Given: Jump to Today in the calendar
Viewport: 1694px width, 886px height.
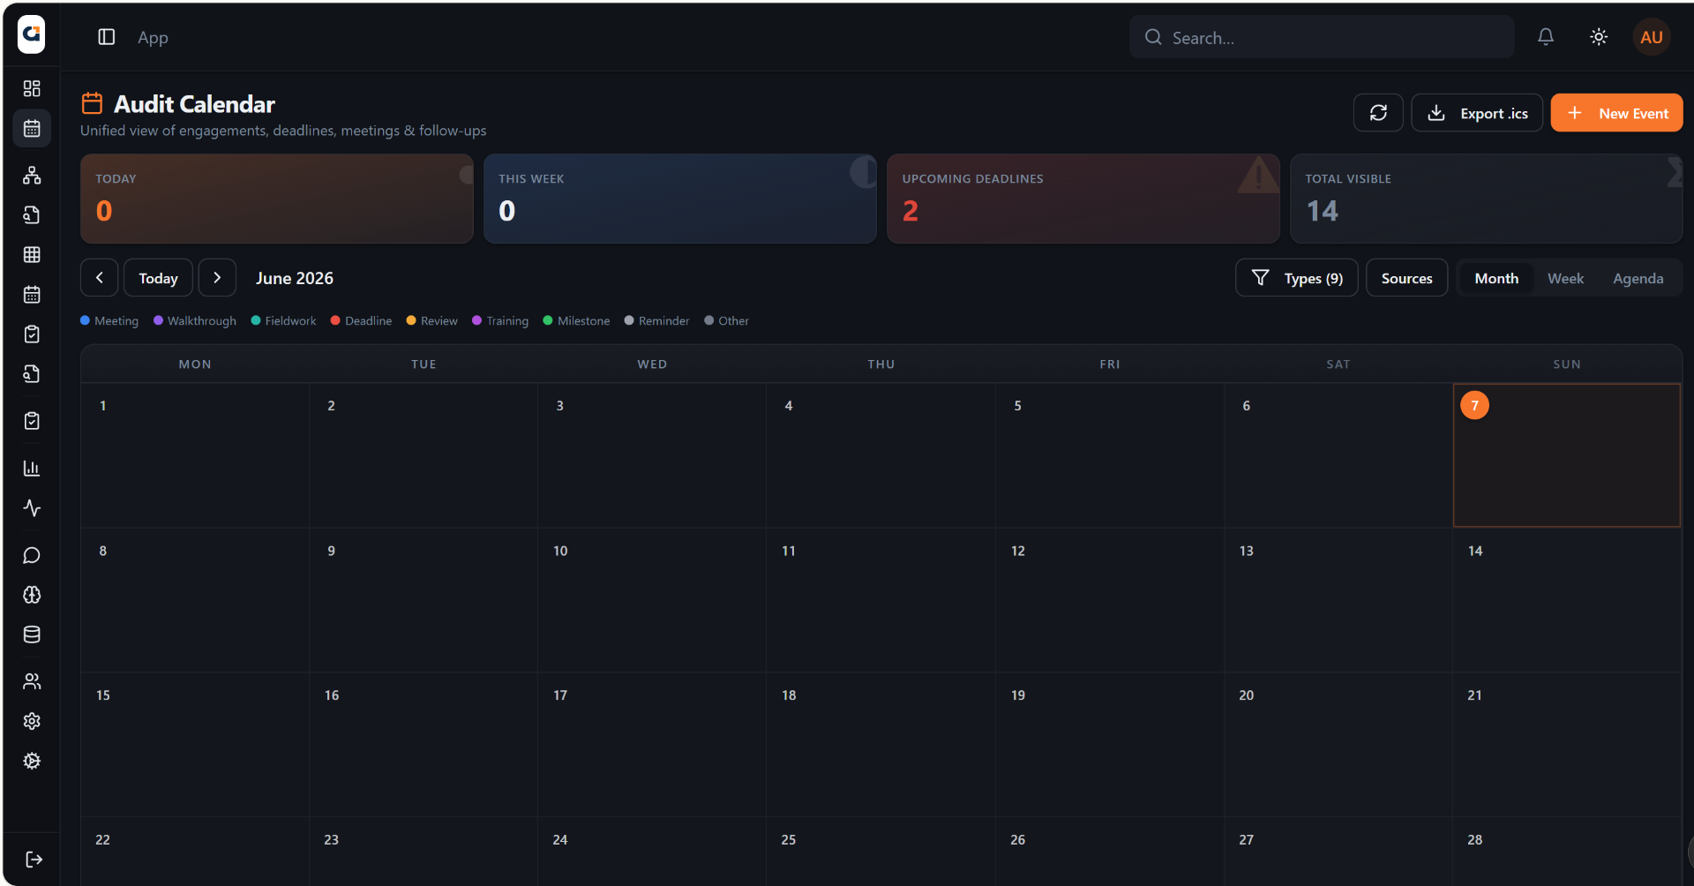Looking at the screenshot, I should 158,278.
